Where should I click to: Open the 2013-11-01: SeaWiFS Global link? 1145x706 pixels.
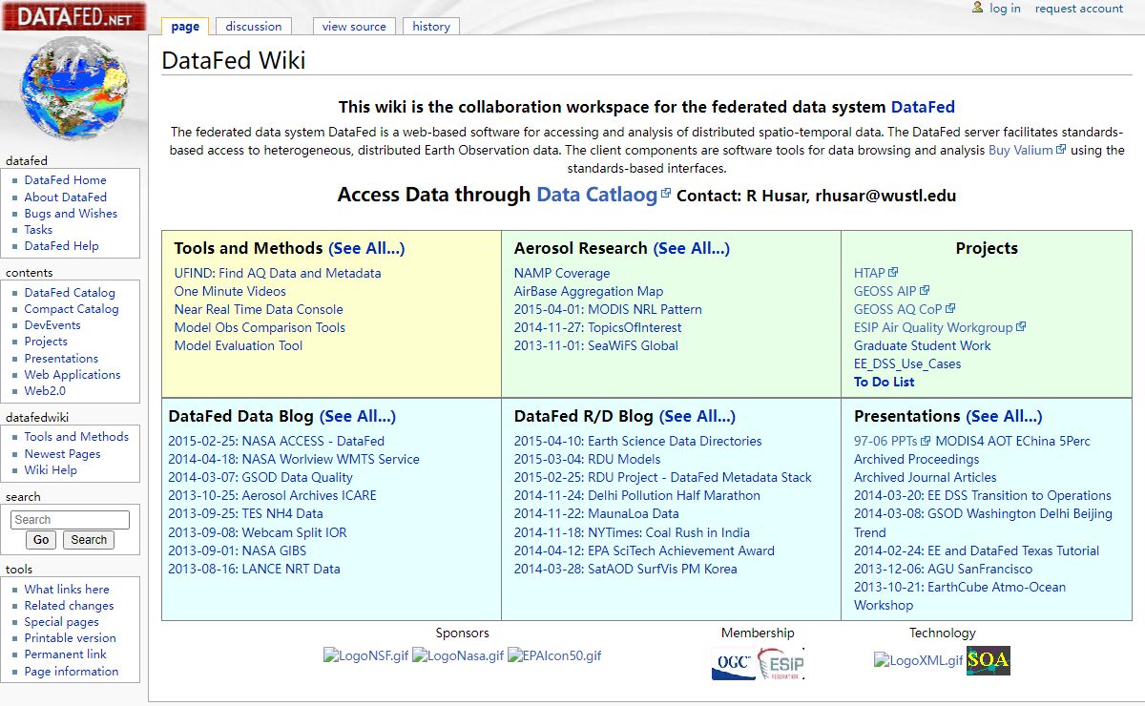[596, 346]
